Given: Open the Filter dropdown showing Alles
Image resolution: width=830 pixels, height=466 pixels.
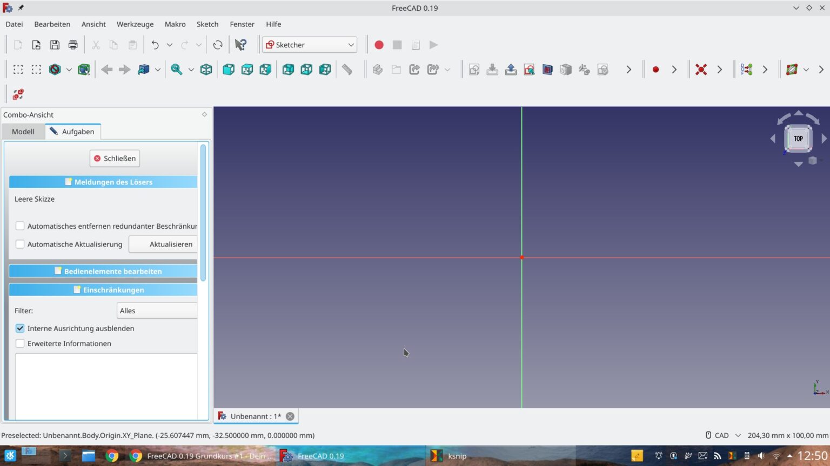Looking at the screenshot, I should tap(157, 311).
